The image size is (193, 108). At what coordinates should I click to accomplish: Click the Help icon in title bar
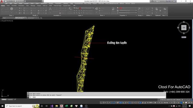point(174,1)
